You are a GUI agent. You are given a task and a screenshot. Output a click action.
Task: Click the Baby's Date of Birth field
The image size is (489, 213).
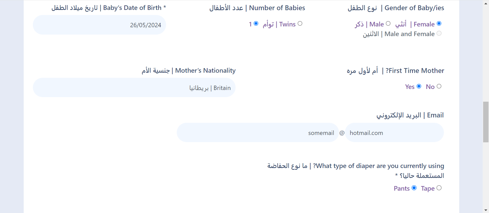(99, 25)
